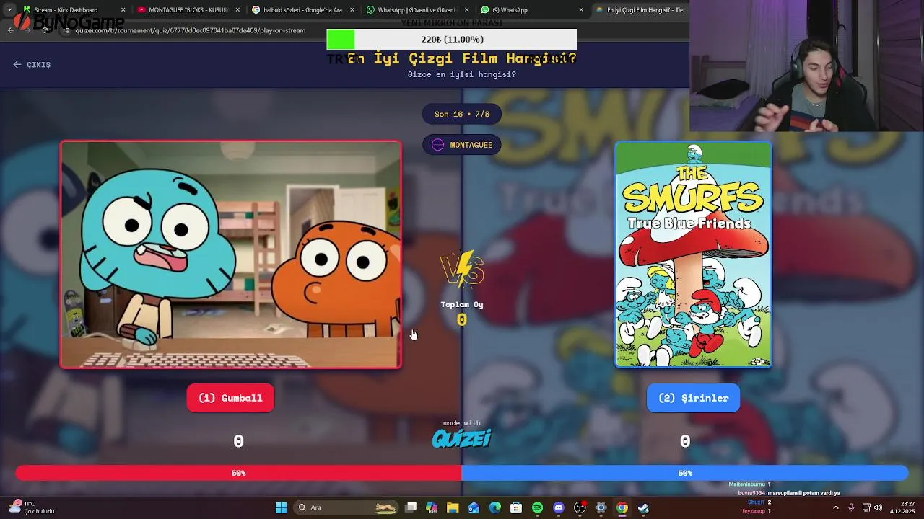This screenshot has height=519, width=924.
Task: Switch to halbuki sözleri Google tab
Action: click(x=302, y=10)
